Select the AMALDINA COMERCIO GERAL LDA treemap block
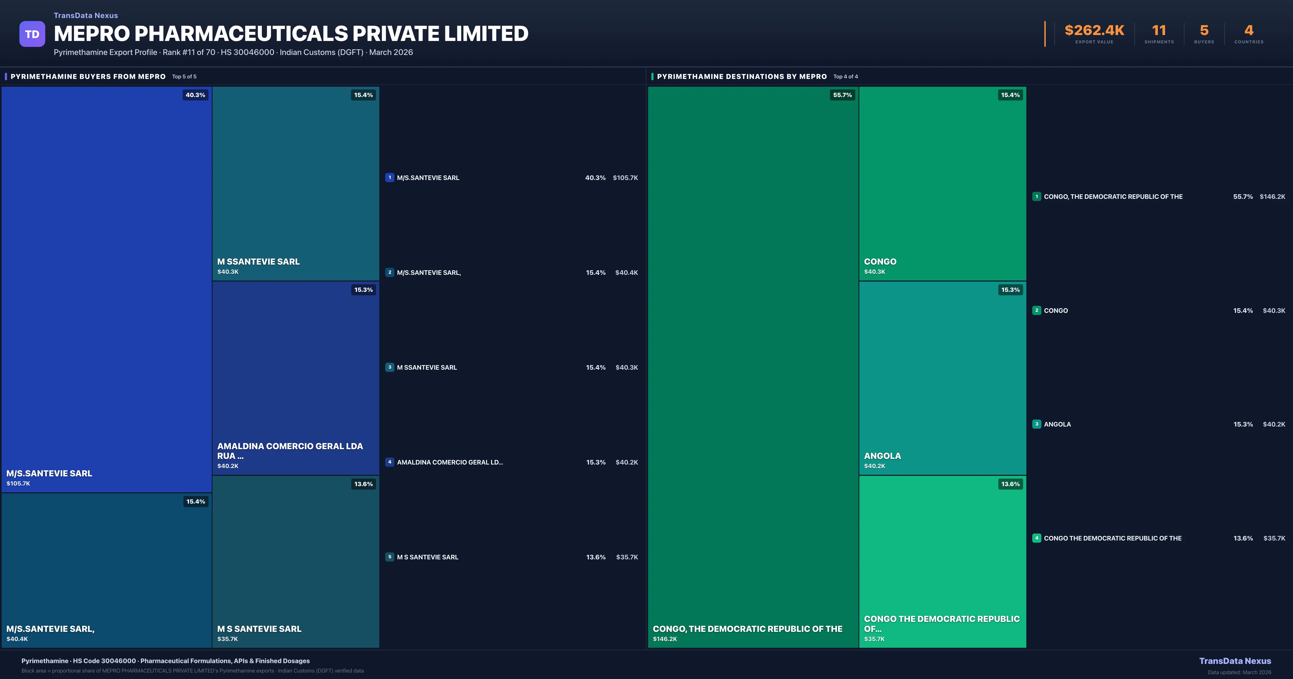The image size is (1293, 679). (x=296, y=378)
